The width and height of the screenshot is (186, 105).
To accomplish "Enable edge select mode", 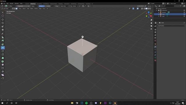I will [15, 8].
